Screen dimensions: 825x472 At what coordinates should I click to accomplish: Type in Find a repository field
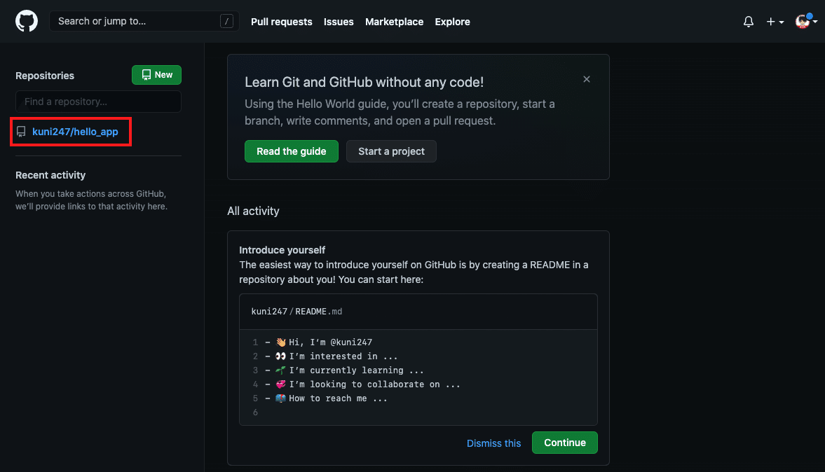(98, 102)
